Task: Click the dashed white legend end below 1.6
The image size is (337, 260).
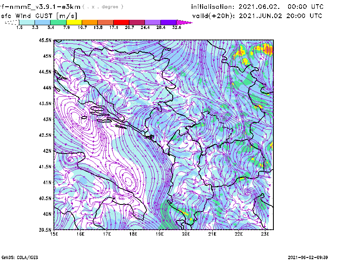Action: click(x=12, y=22)
